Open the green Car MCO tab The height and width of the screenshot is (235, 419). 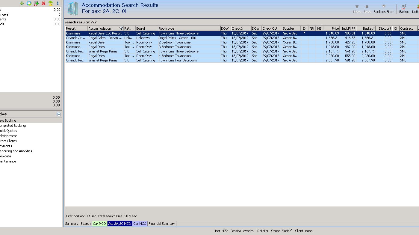pyautogui.click(x=99, y=224)
